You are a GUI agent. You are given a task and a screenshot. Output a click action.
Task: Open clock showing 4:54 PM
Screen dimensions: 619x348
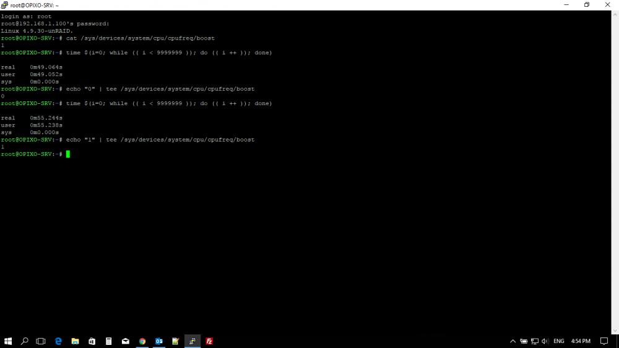coord(581,341)
